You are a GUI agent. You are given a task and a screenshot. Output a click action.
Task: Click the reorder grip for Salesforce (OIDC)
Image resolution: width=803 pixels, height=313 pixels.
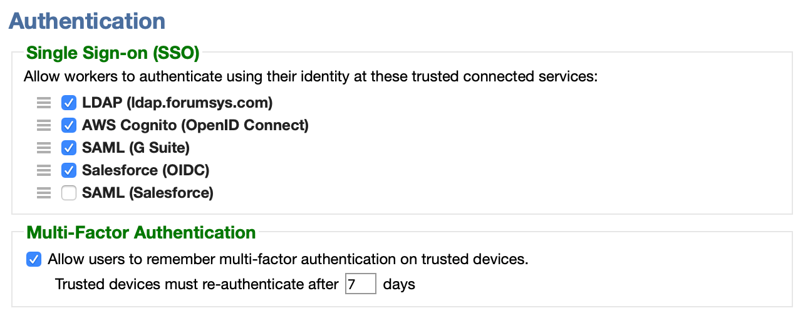(43, 170)
